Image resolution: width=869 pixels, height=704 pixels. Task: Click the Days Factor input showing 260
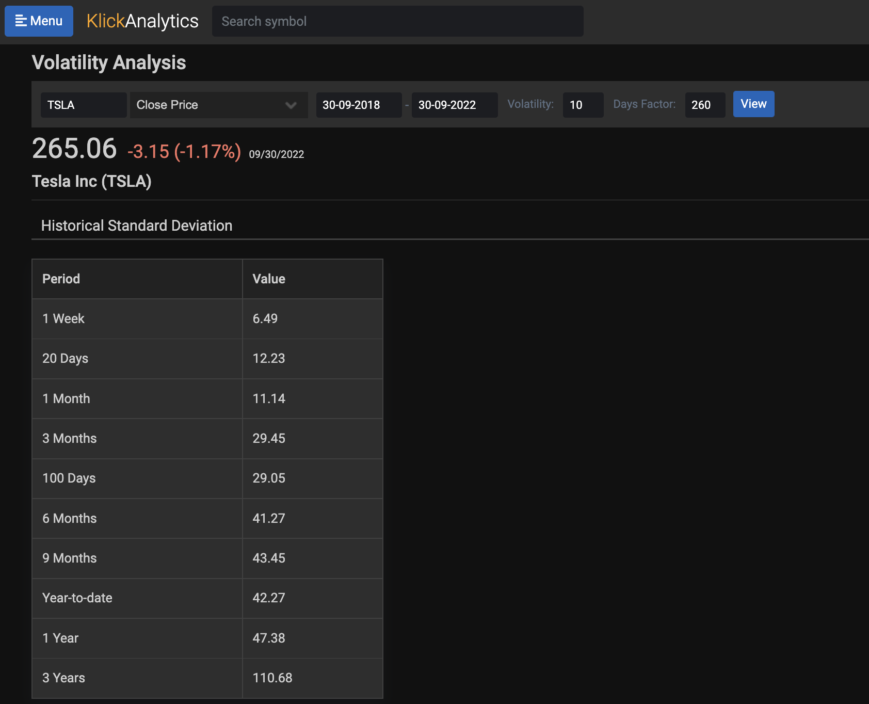pyautogui.click(x=704, y=105)
